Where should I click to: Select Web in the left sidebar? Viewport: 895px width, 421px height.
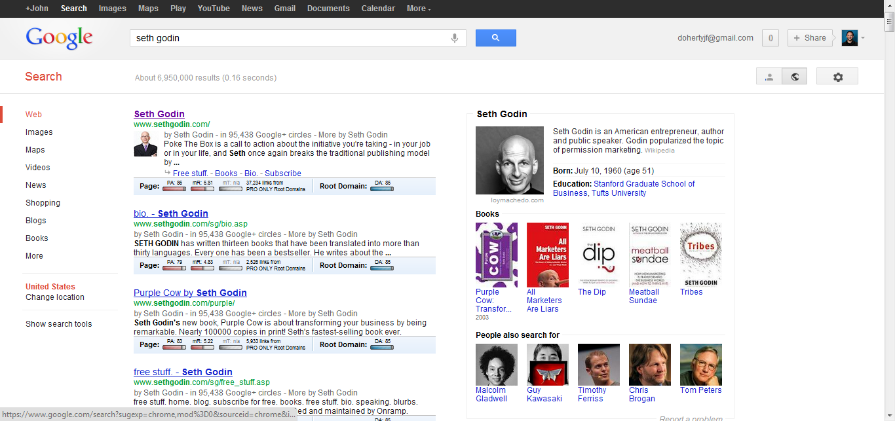point(34,115)
